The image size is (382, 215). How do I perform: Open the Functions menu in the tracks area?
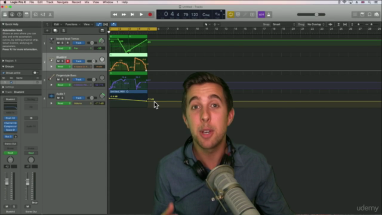[x=73, y=24]
